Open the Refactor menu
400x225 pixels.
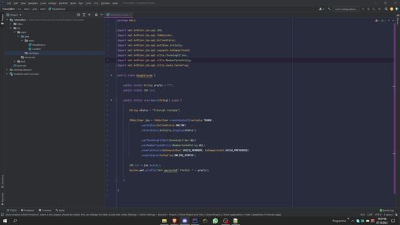click(63, 3)
